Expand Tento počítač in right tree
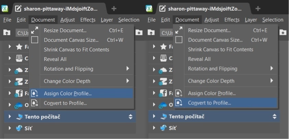The height and width of the screenshot is (139, 289). tap(154, 116)
